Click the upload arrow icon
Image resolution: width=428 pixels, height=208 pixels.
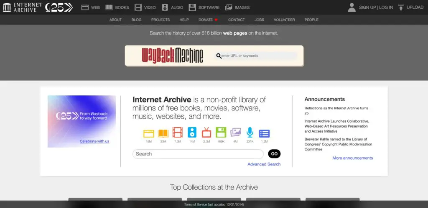(401, 8)
